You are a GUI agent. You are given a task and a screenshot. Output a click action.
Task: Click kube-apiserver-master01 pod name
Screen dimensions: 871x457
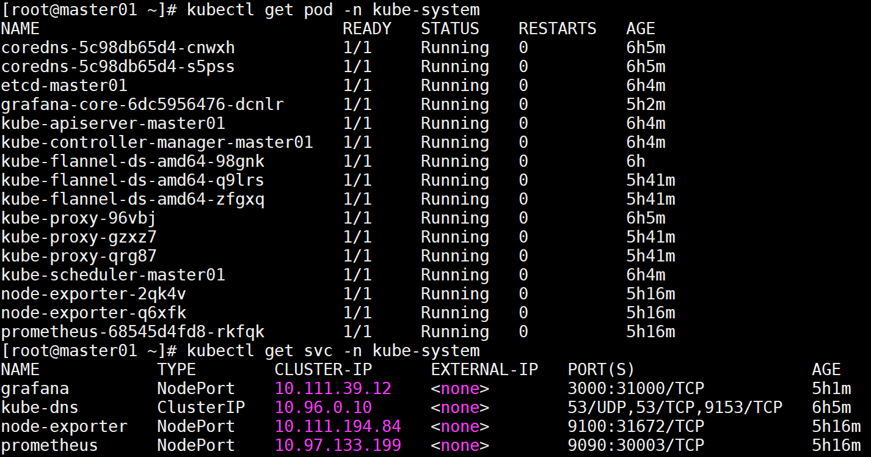[113, 123]
